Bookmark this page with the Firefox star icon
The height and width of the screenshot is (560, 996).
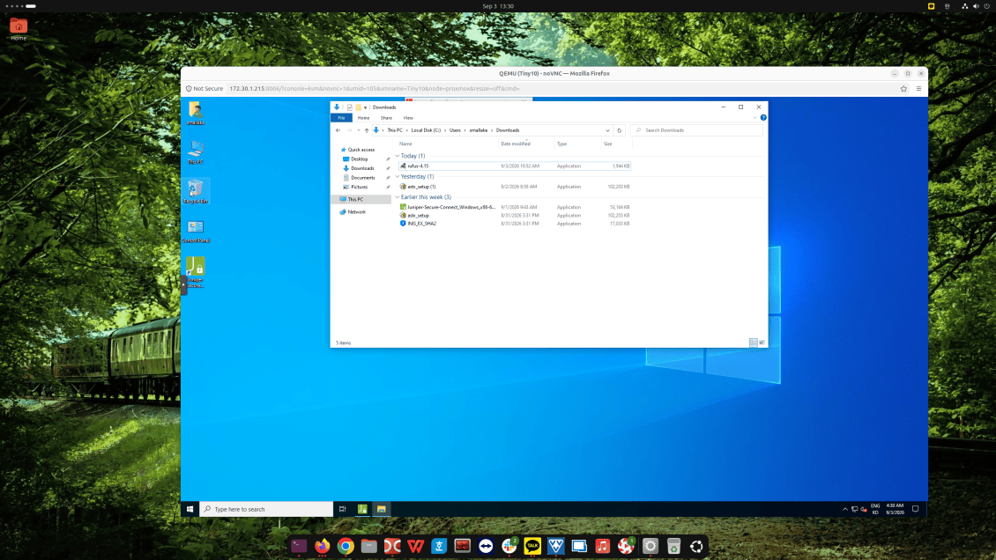[x=903, y=89]
